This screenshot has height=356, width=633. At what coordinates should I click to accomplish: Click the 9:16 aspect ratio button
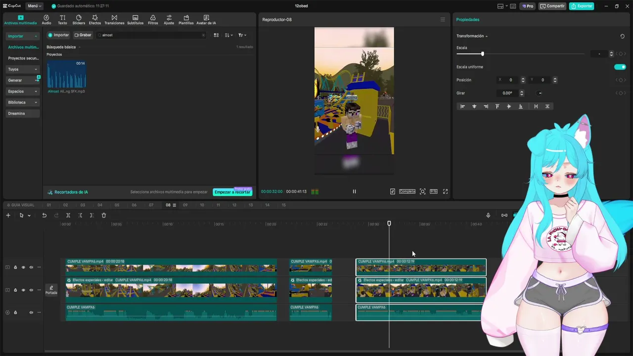(x=434, y=191)
